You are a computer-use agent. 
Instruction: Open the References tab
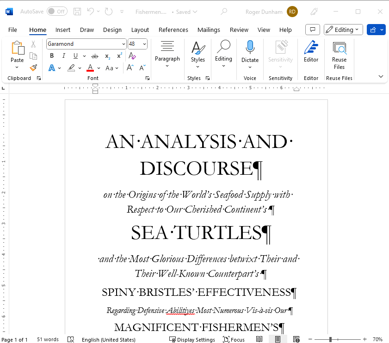173,30
